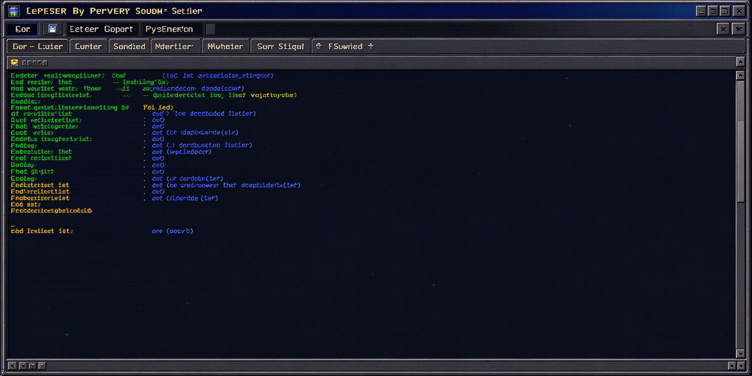The image size is (752, 376).
Task: Click the yellow 'Fei ied)' text
Action: click(158, 108)
